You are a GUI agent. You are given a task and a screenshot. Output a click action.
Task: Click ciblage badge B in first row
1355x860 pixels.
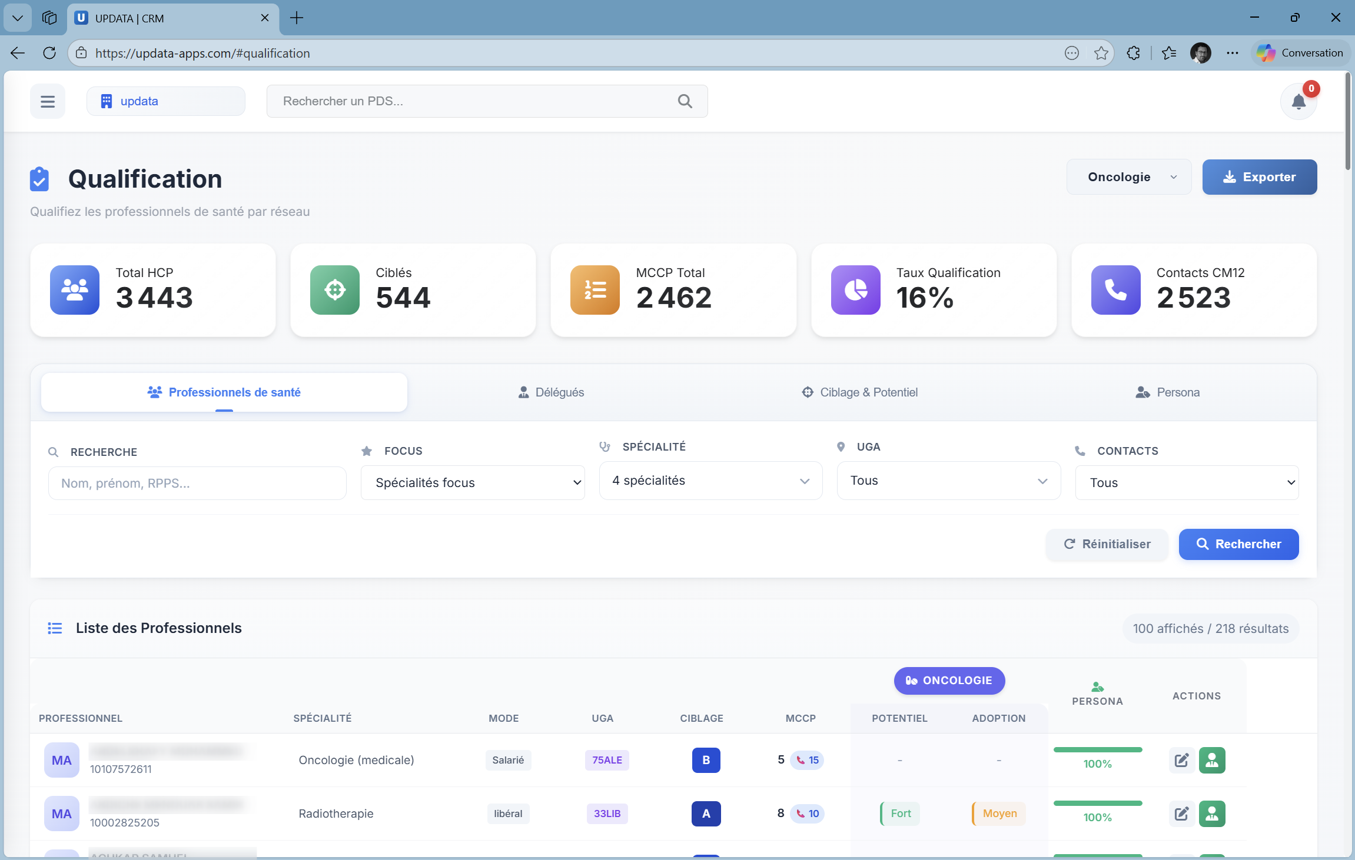[x=706, y=760]
